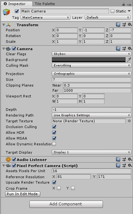Click the Add Component button
Image resolution: width=133 pixels, height=214 pixels.
point(66,204)
